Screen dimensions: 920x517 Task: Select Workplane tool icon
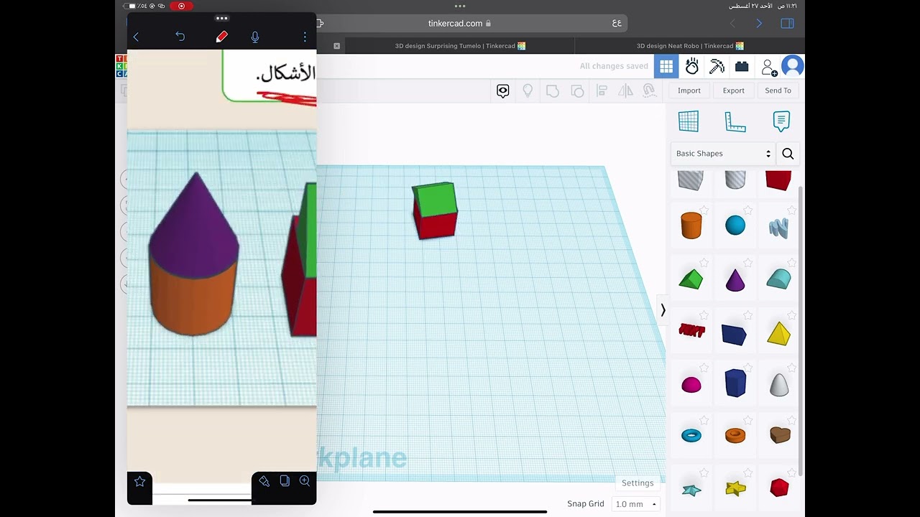pyautogui.click(x=689, y=121)
